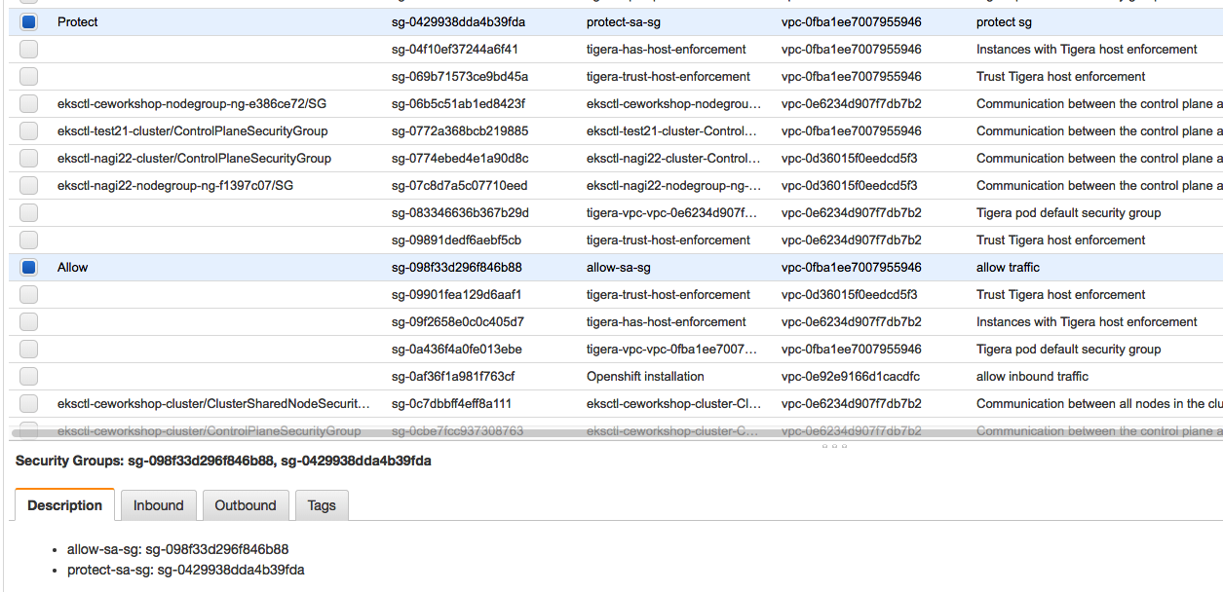This screenshot has width=1223, height=592.
Task: Select the Description tab
Action: (64, 505)
